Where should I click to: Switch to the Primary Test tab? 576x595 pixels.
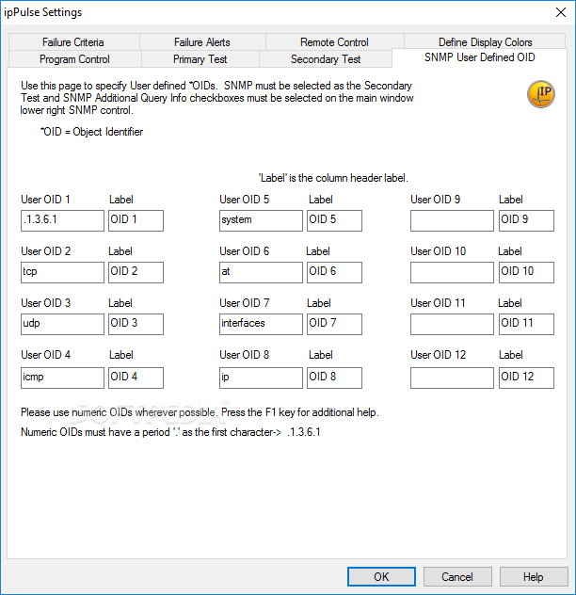point(200,58)
